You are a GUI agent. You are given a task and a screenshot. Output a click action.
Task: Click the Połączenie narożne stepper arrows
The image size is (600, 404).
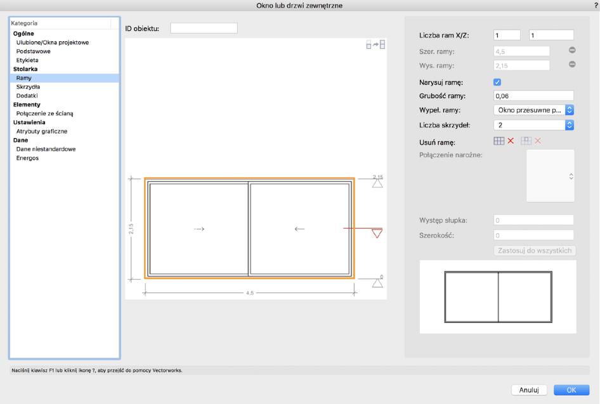[571, 176]
